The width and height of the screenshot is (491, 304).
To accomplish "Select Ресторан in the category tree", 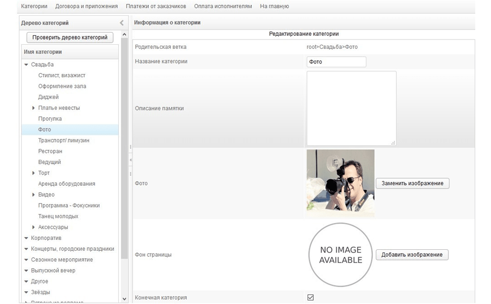I will tap(50, 151).
